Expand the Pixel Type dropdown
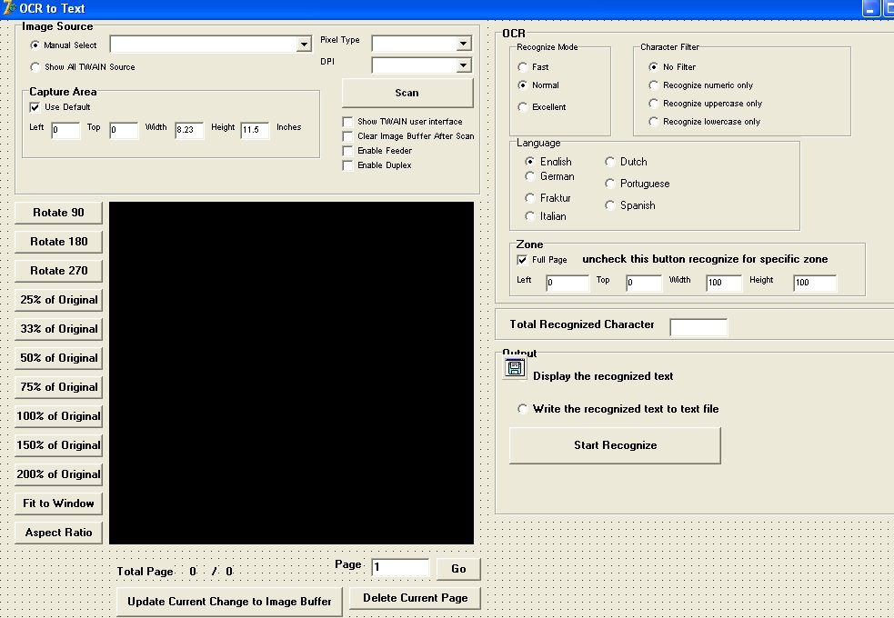This screenshot has height=618, width=894. pyautogui.click(x=463, y=44)
